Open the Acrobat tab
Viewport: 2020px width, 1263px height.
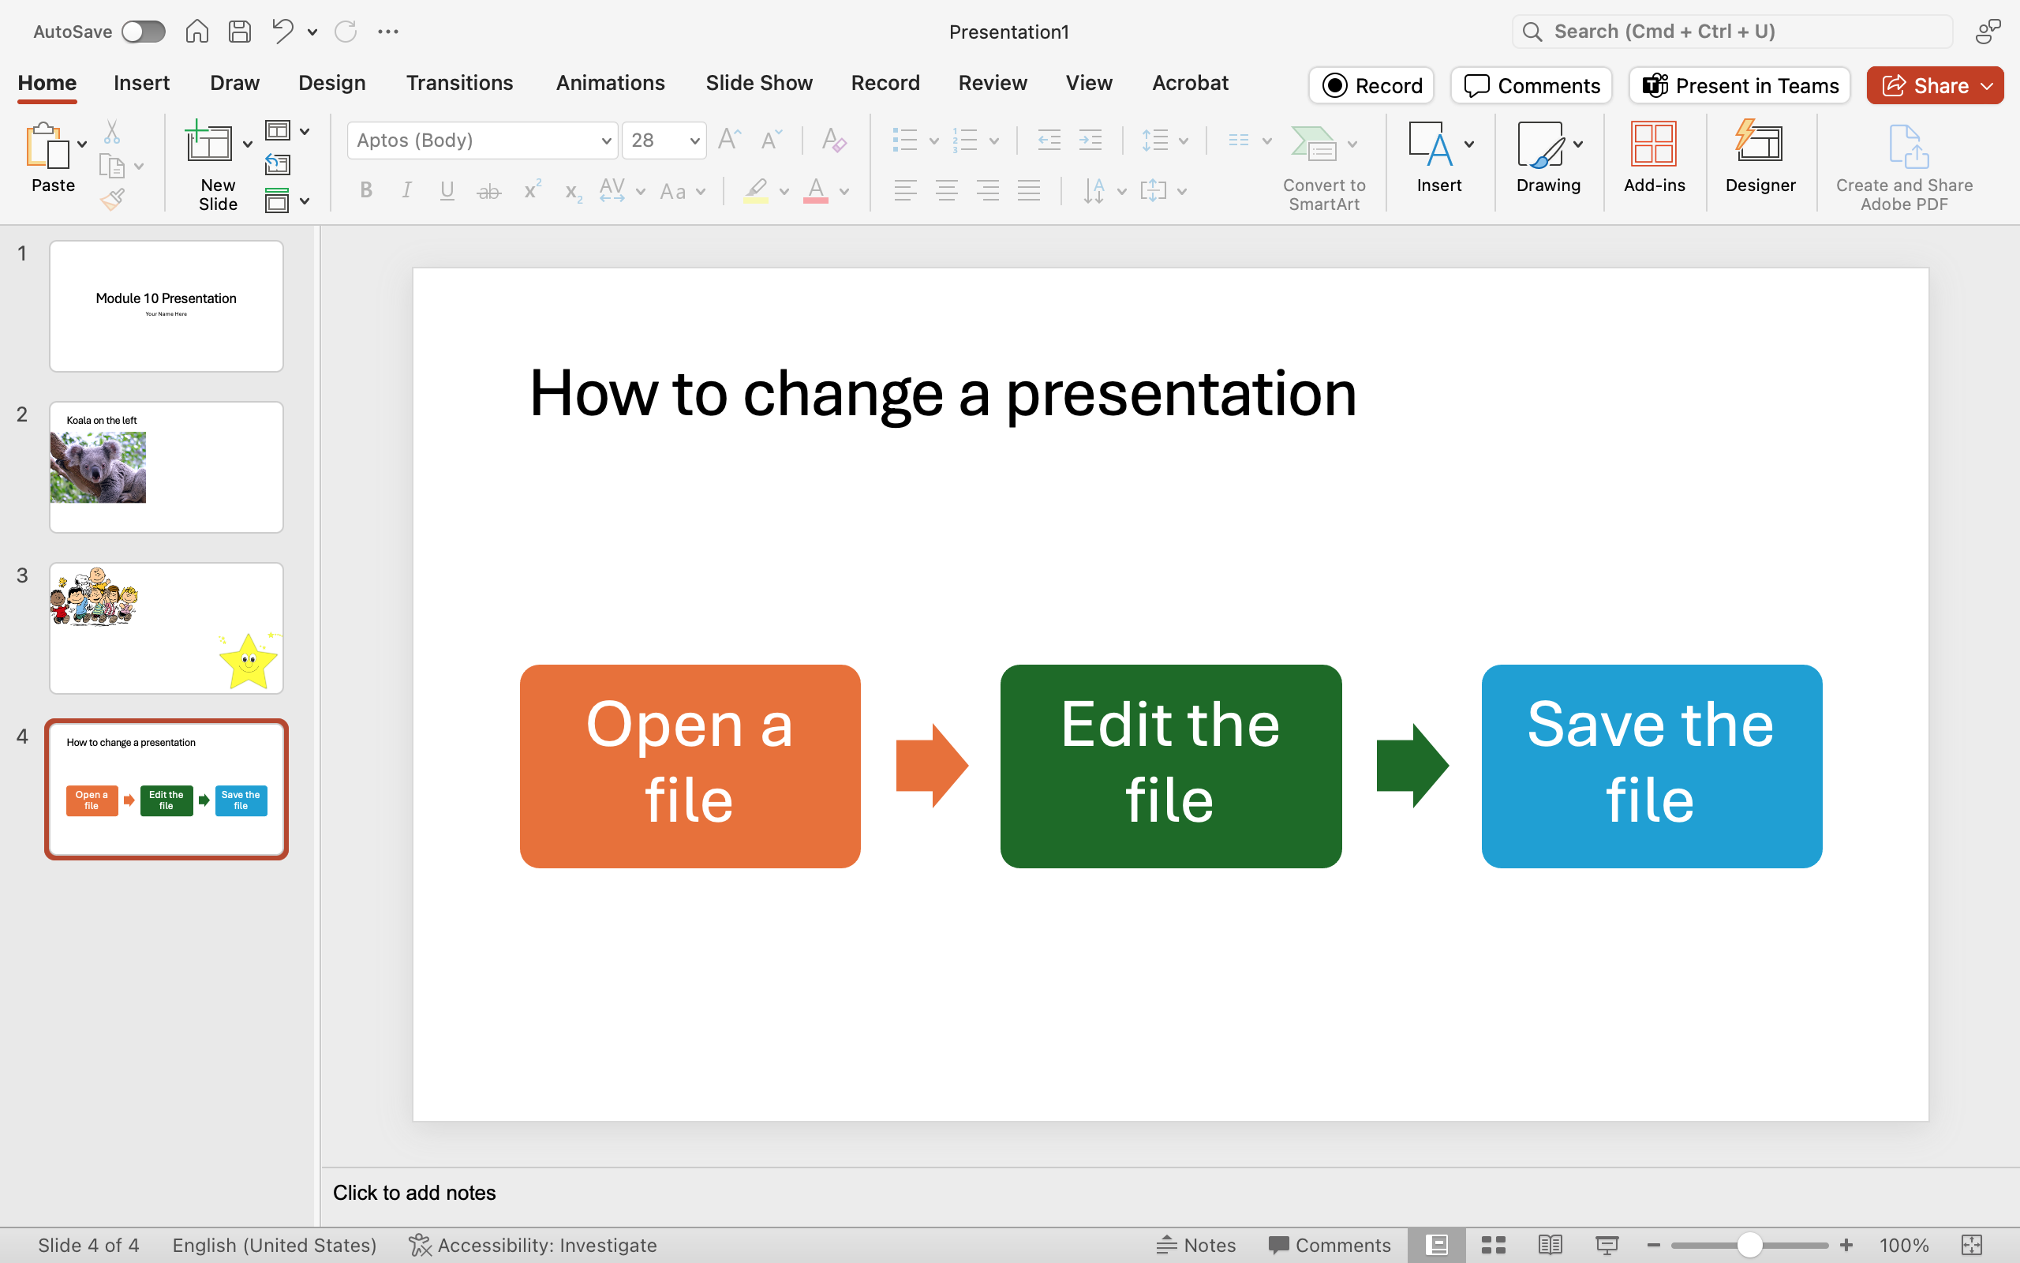click(x=1190, y=83)
